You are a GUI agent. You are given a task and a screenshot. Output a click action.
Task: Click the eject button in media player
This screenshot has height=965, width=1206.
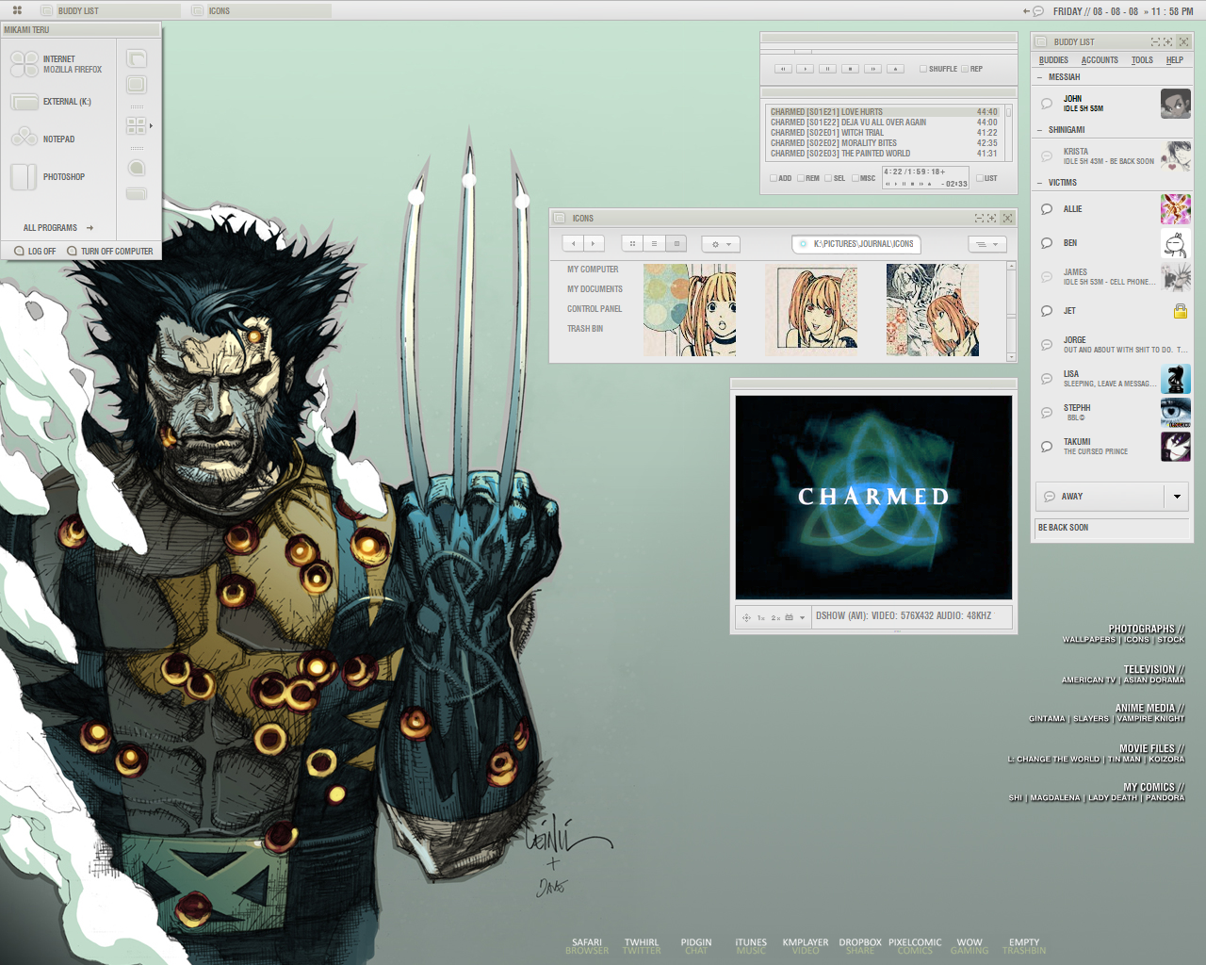pos(896,69)
